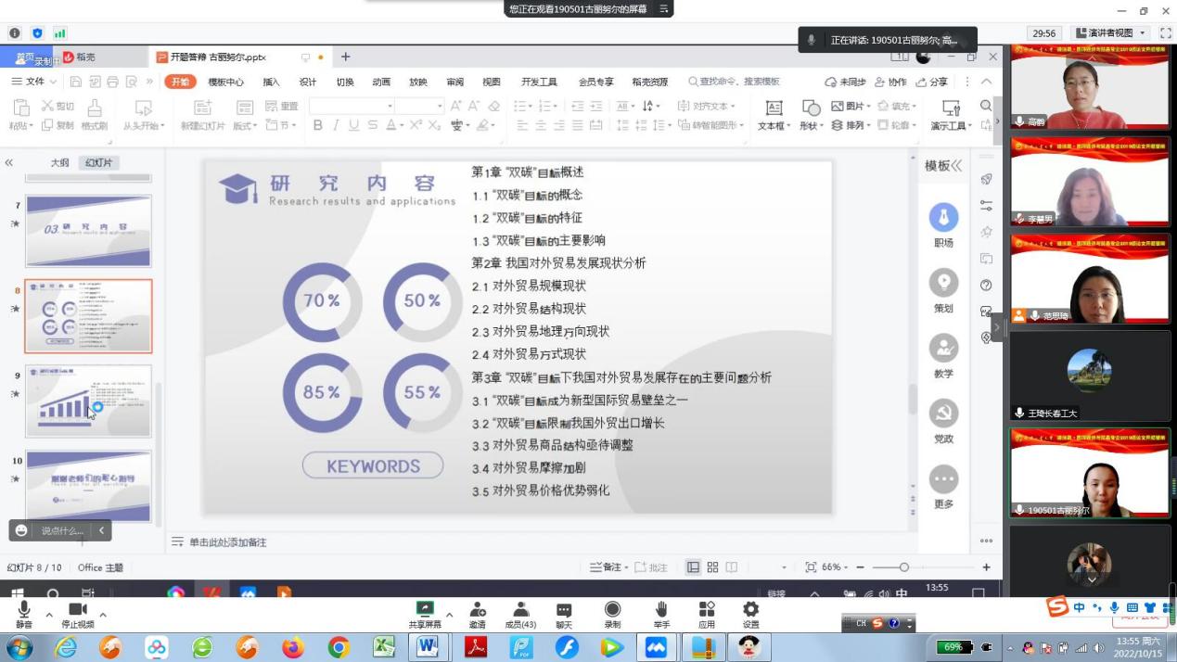Click the zoom slider handle in status bar

(x=903, y=567)
